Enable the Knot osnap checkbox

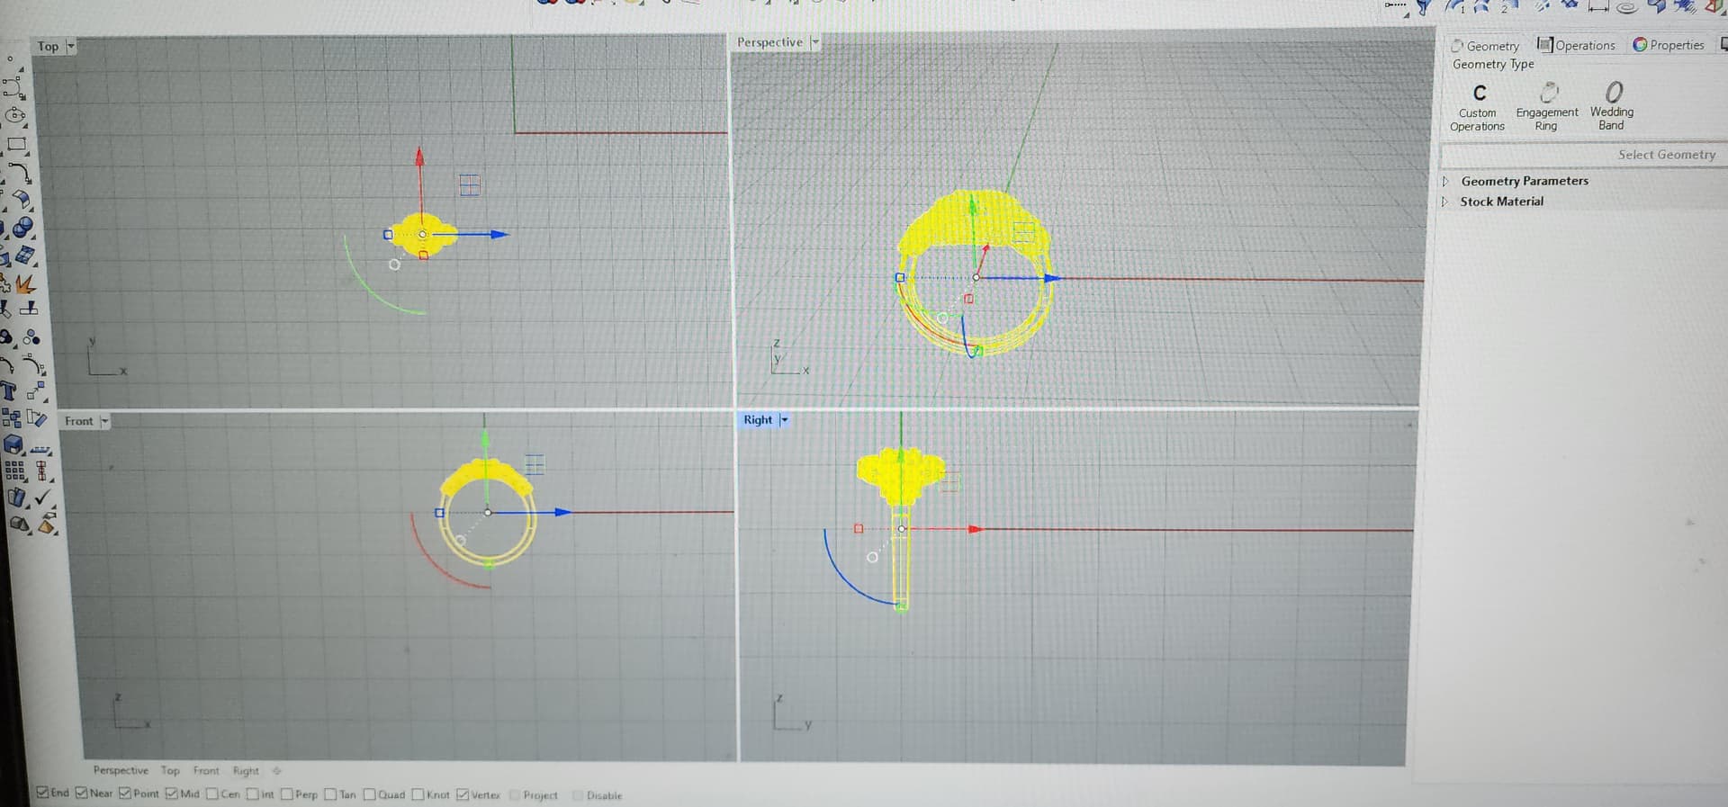(418, 794)
